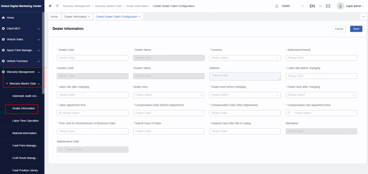Screen dimensions: 368x174
Task: Click the user icon beside GDMC
Action: click(x=277, y=6)
